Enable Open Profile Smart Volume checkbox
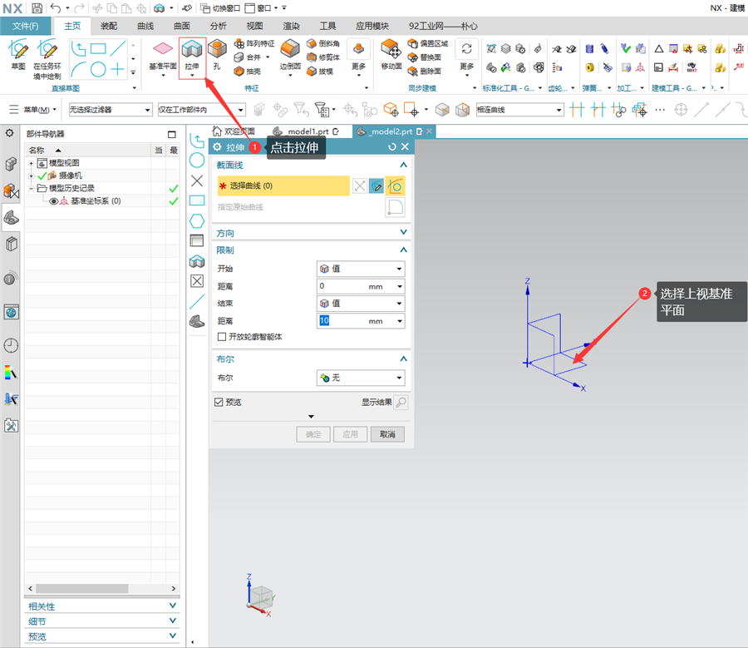Image resolution: width=748 pixels, height=648 pixels. [221, 337]
